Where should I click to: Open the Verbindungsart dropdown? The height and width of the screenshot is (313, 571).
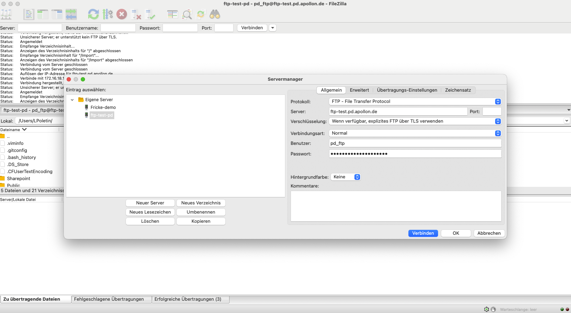coord(415,133)
